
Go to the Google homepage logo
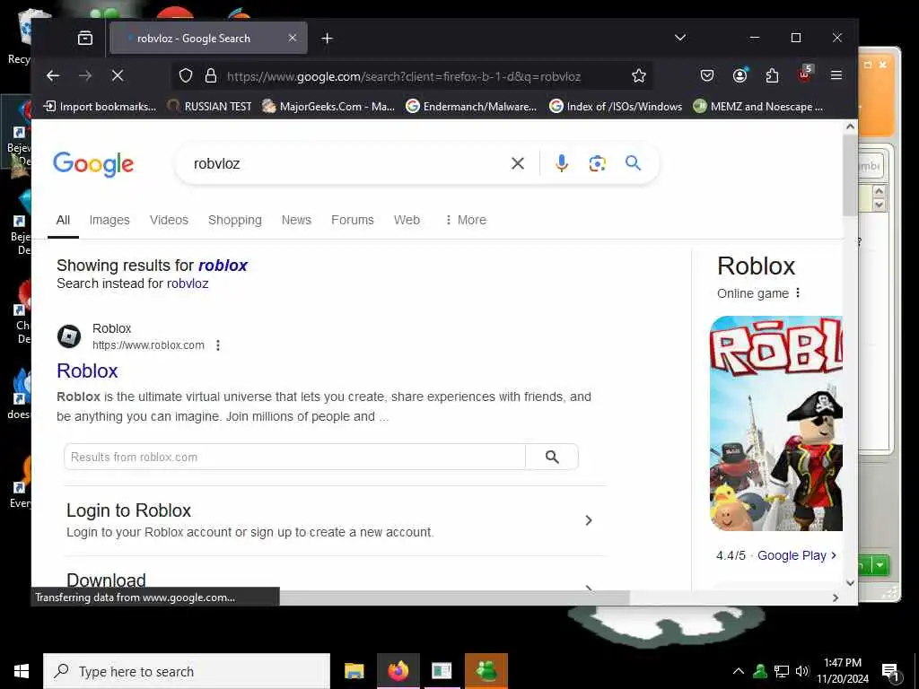(93, 164)
